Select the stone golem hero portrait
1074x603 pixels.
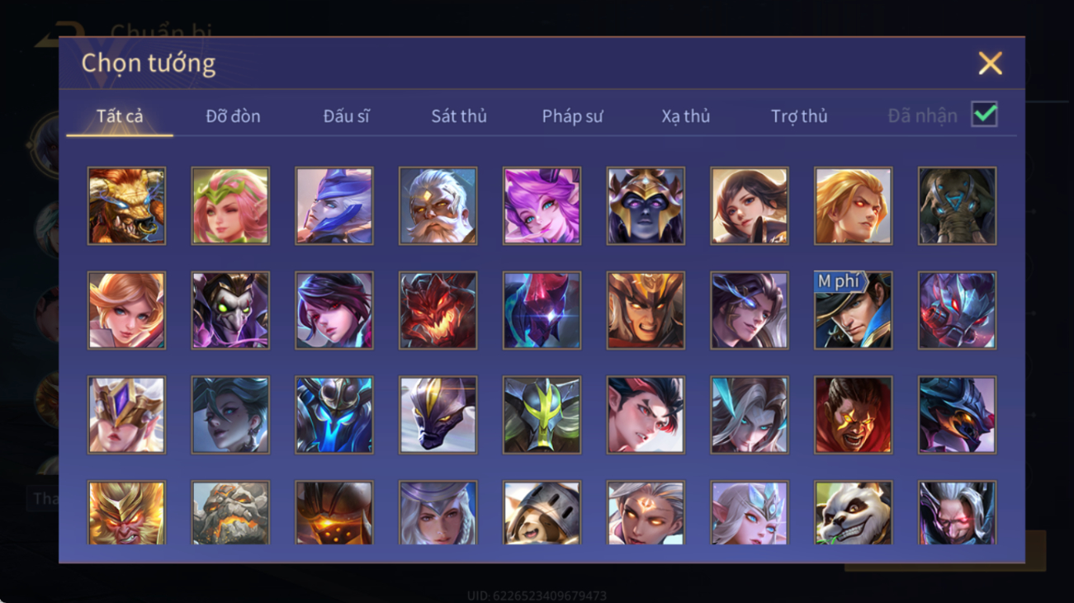tap(230, 512)
